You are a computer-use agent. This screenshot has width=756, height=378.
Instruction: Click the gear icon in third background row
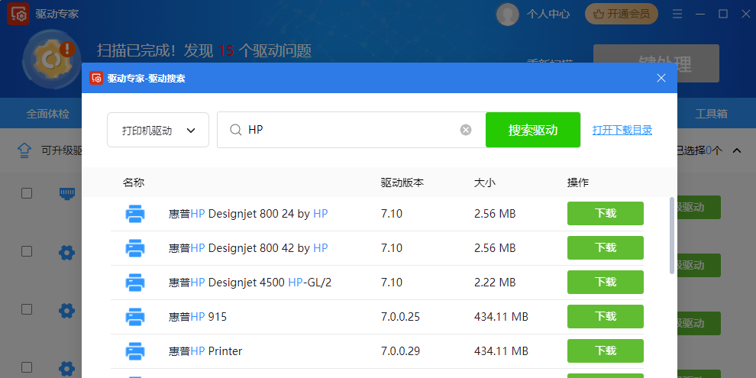coord(66,311)
